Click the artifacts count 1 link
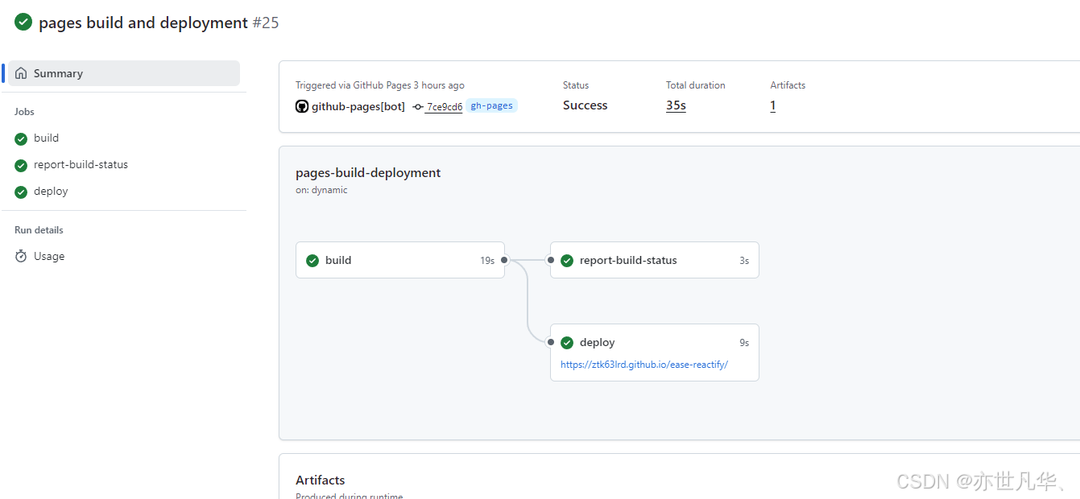This screenshot has width=1080, height=499. [x=773, y=105]
